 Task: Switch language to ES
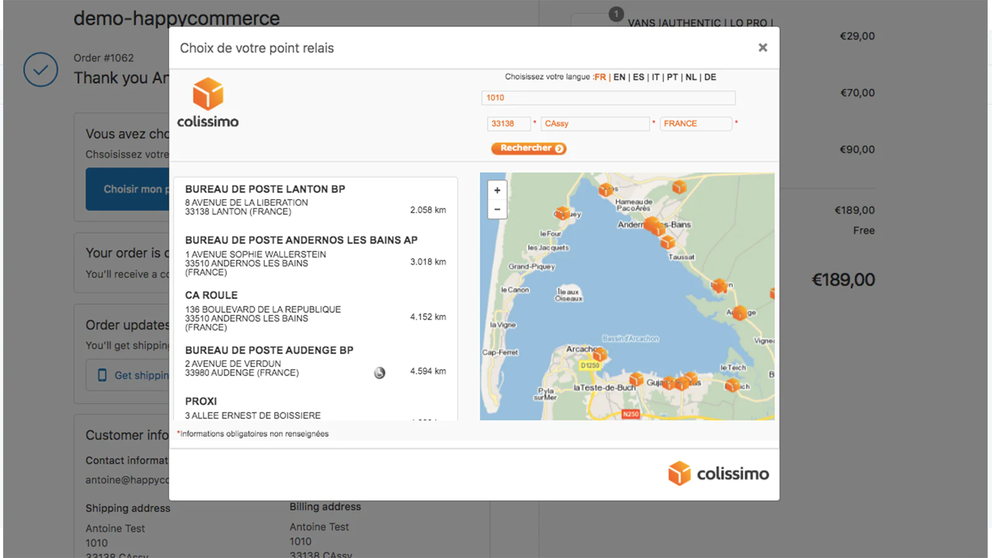coord(639,77)
